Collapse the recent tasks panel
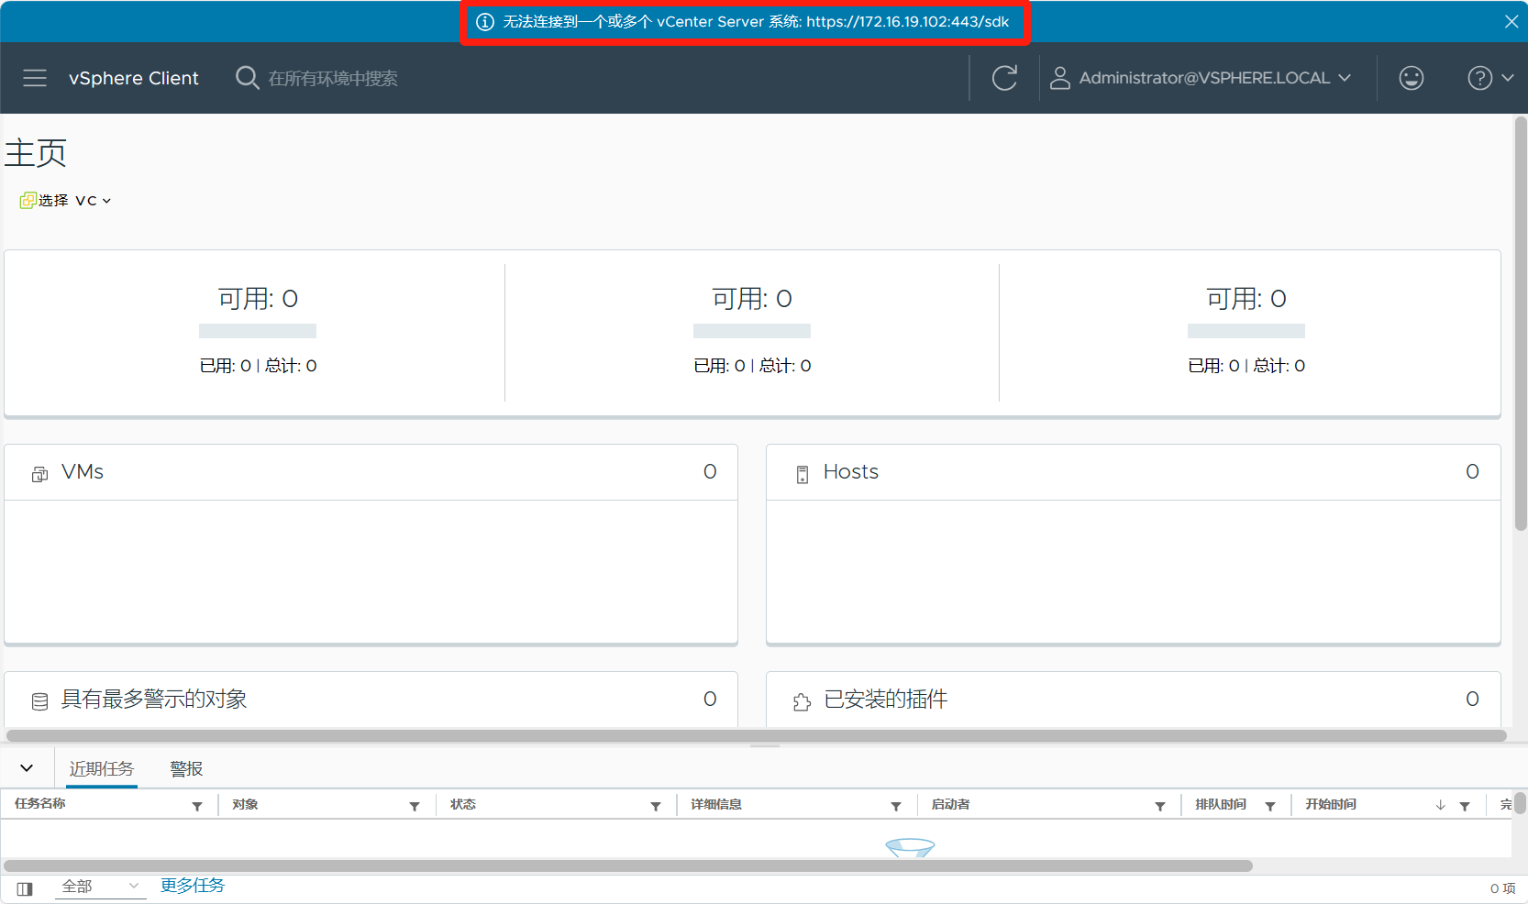Image resolution: width=1528 pixels, height=904 pixels. pyautogui.click(x=27, y=768)
